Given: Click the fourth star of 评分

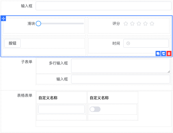Looking at the screenshot, I should [145, 24].
